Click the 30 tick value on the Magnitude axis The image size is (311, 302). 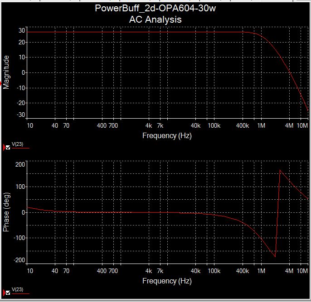click(22, 30)
